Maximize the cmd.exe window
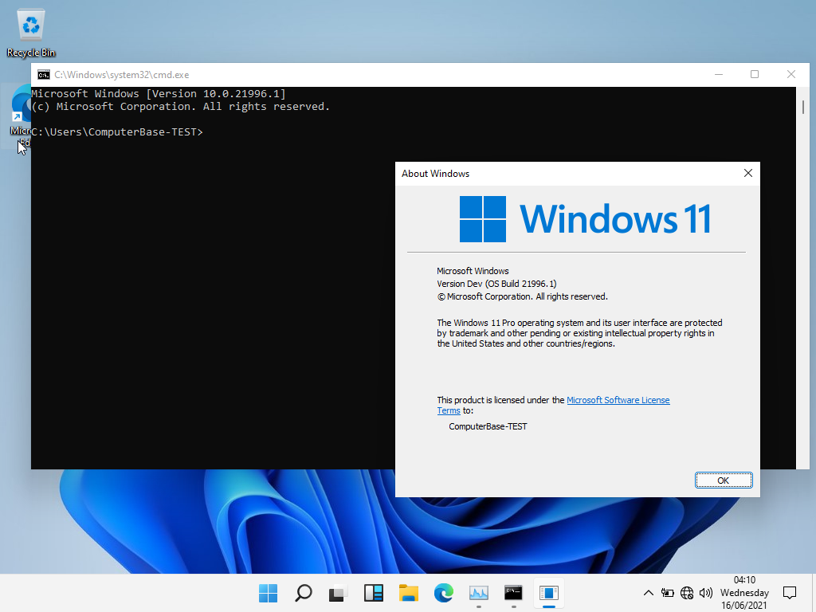This screenshot has height=612, width=816. tap(755, 74)
